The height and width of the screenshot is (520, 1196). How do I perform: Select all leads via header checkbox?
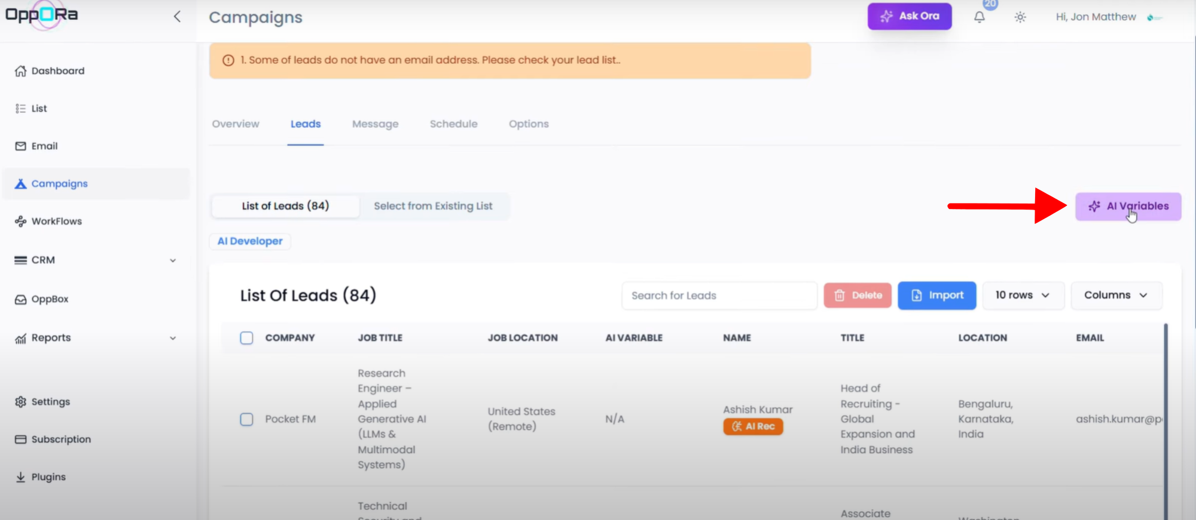point(246,338)
